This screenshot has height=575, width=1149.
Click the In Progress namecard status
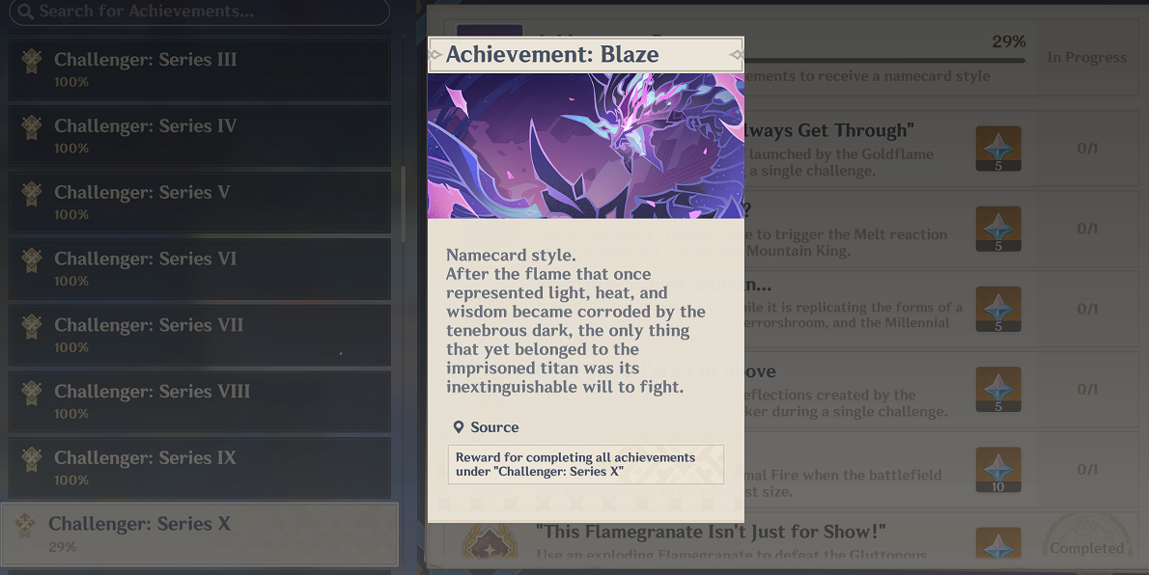[1086, 58]
